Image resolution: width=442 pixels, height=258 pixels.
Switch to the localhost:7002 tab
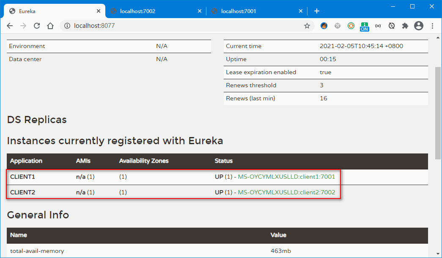156,11
